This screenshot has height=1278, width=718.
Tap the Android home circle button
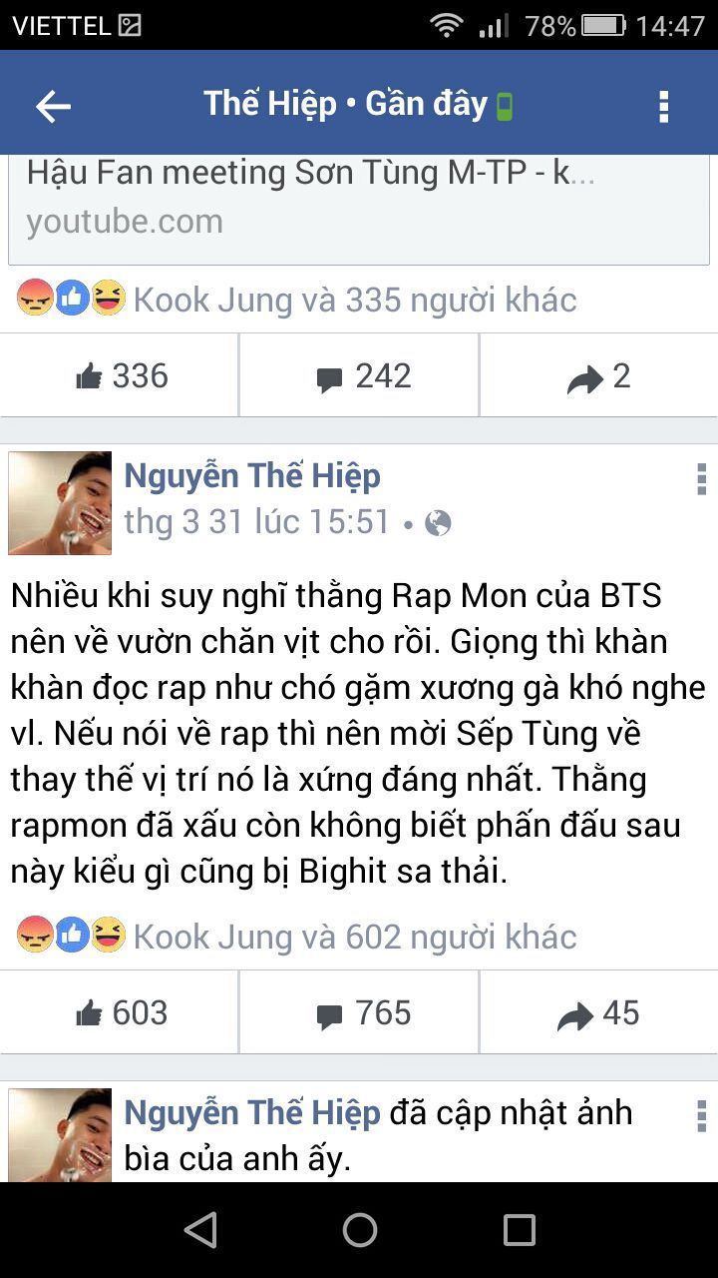pyautogui.click(x=359, y=1230)
